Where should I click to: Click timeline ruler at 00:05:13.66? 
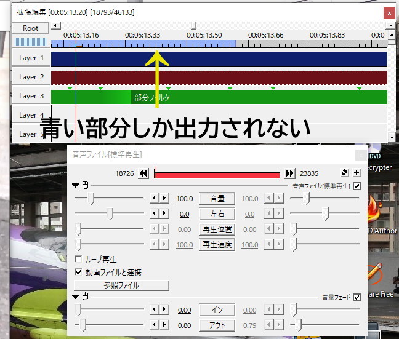tap(265, 35)
